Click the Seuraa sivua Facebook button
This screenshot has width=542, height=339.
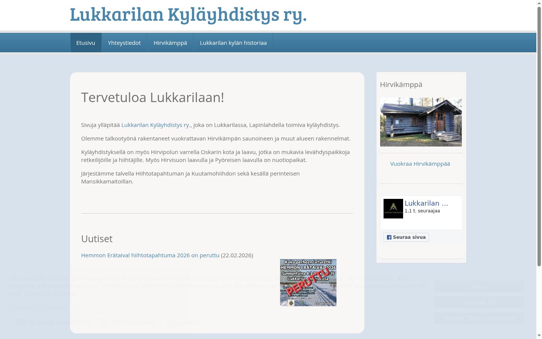[406, 237]
